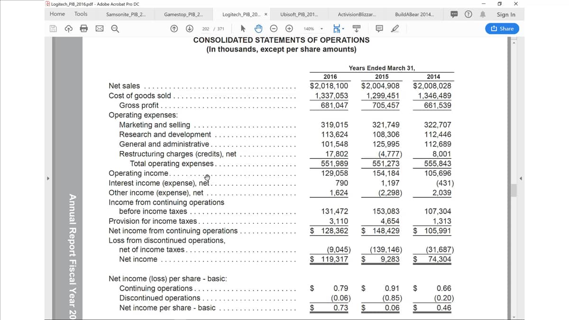Open the ActivisionBlizzard document tab
Image resolution: width=569 pixels, height=320 pixels.
[x=358, y=14]
